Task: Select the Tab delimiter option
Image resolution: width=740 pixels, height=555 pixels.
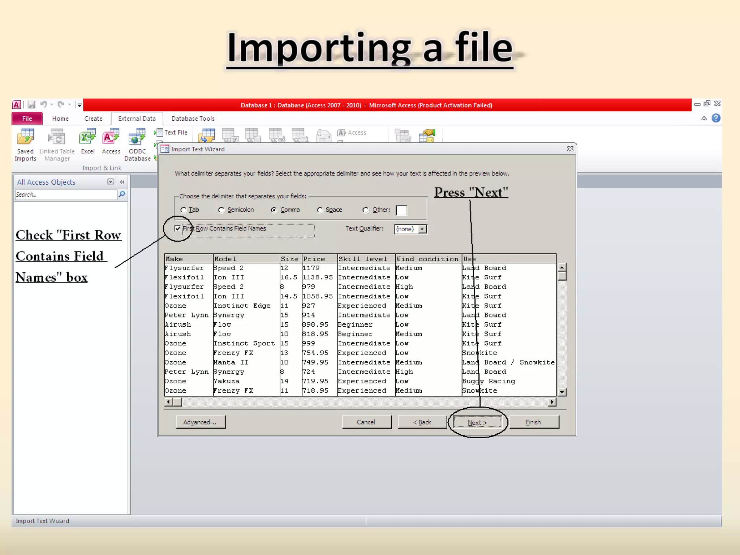Action: pos(184,210)
